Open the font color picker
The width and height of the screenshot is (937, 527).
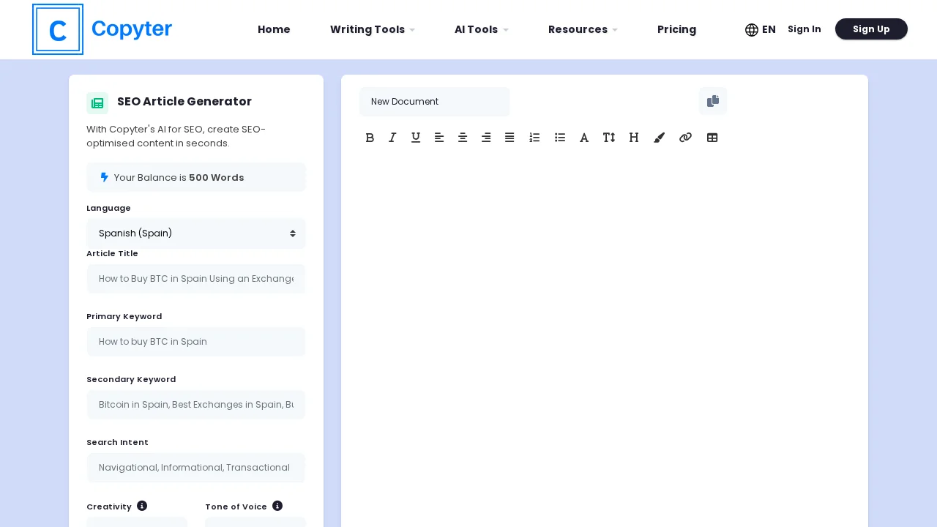584,138
